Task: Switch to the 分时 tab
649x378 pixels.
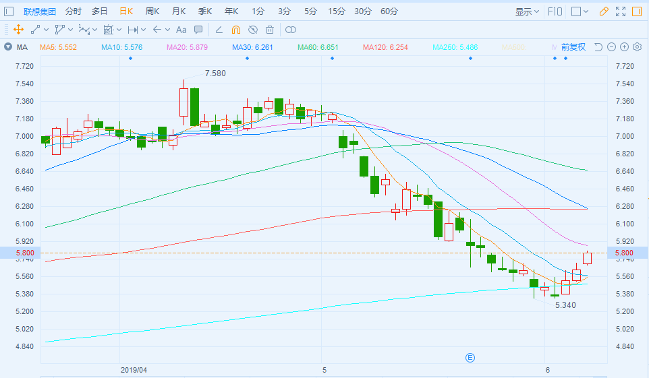Action: tap(74, 11)
